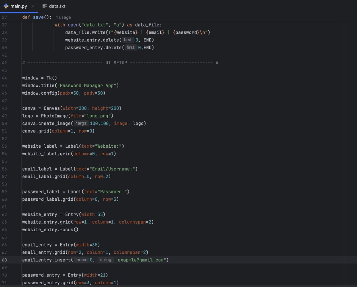Switch to the main.py editor tab

(19, 6)
